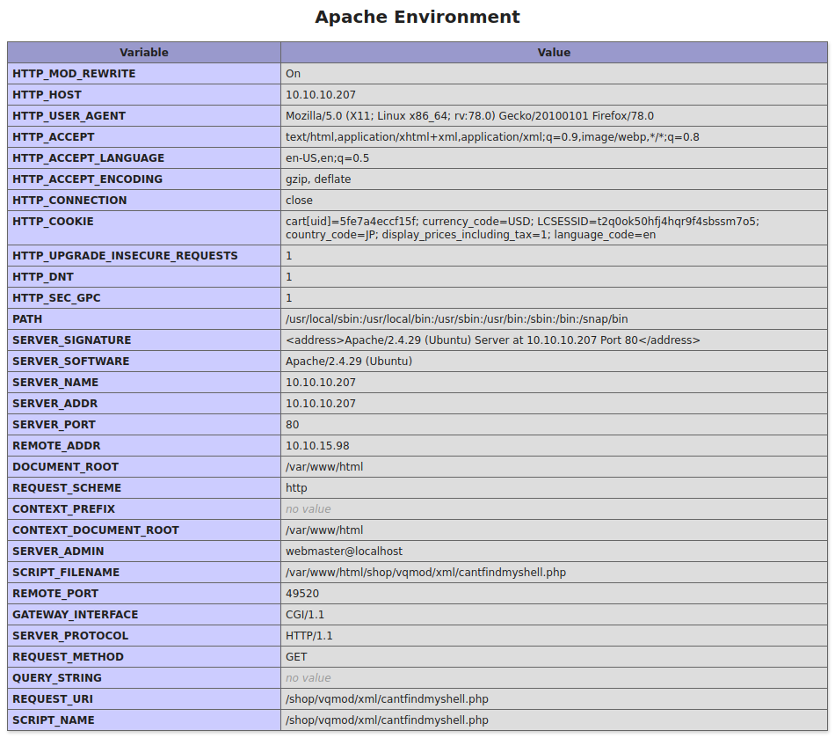This screenshot has height=738, width=835.
Task: Click the HTTP_COOKIE value cell
Action: click(x=522, y=228)
